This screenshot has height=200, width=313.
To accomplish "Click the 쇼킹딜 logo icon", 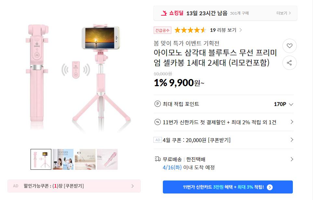I will pyautogui.click(x=163, y=13).
